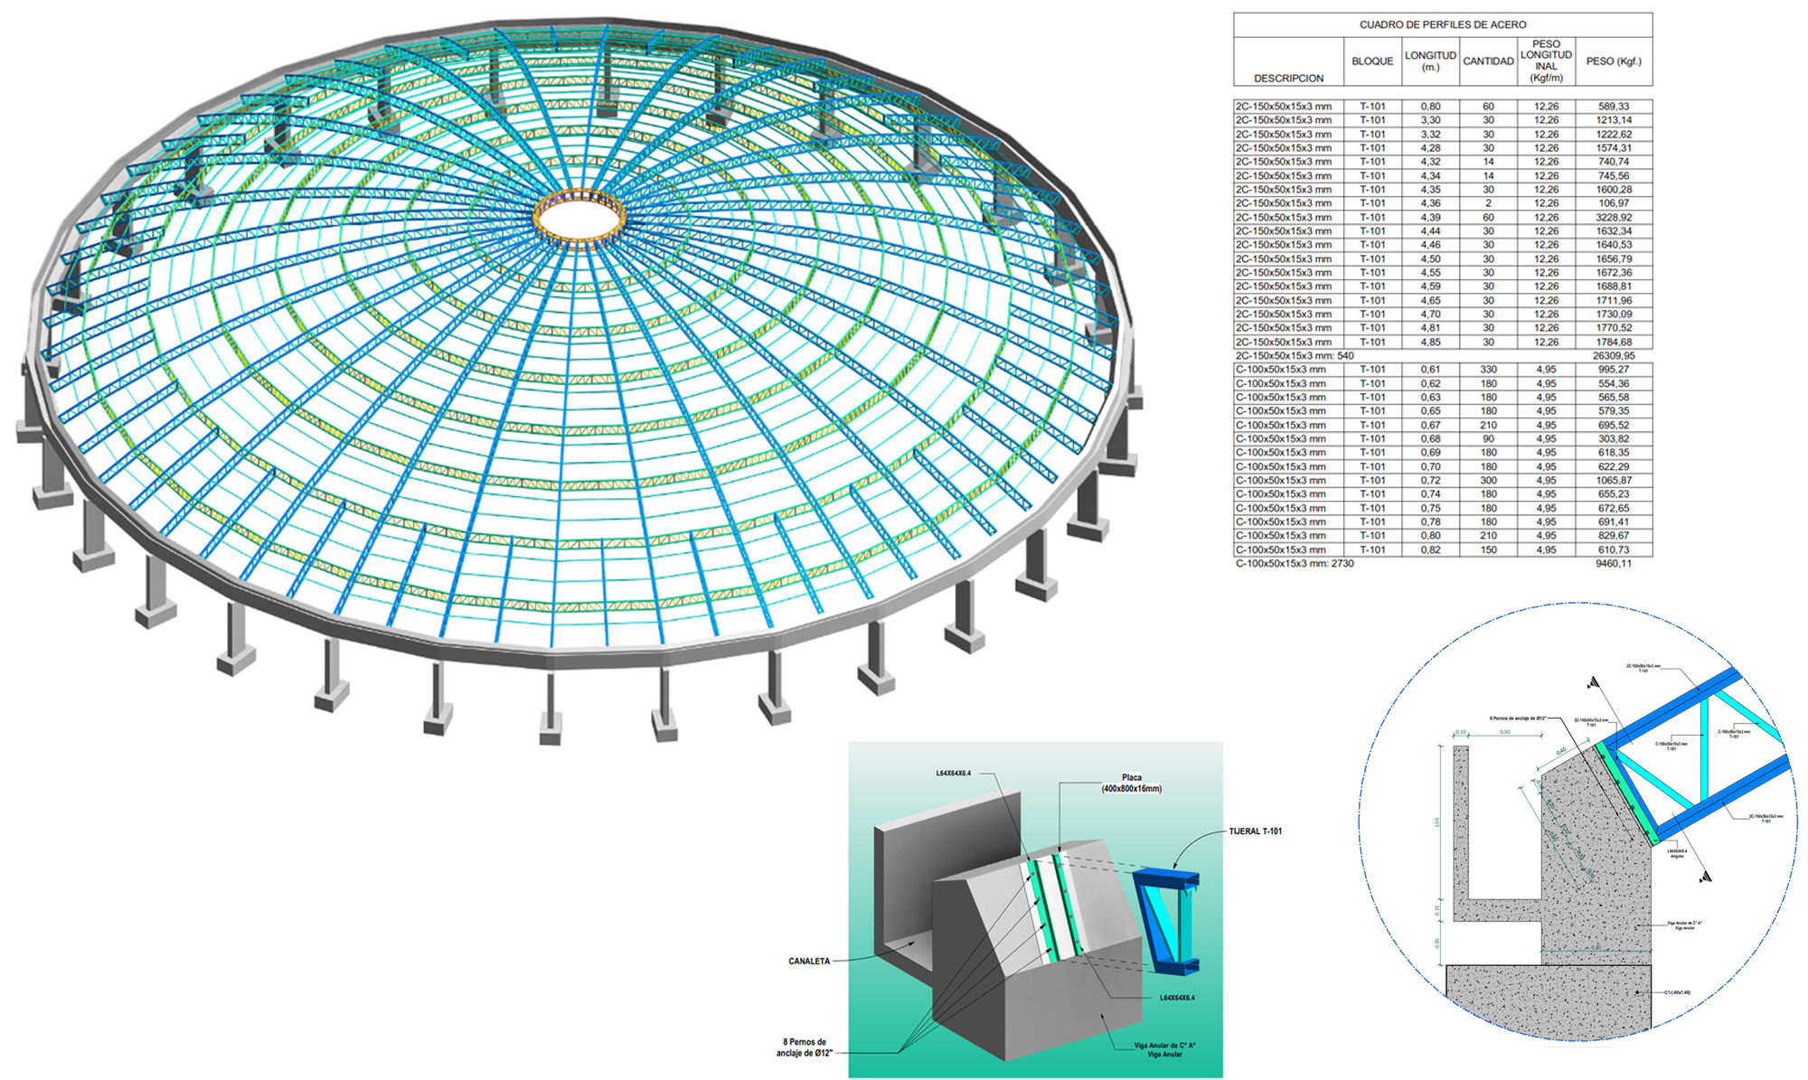Select the weight cell 1600,28
Viewport: 1808px width, 1080px height.
[1614, 190]
